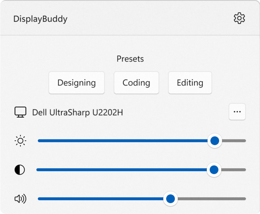The height and width of the screenshot is (214, 260).
Task: Click the brightness slider handle
Action: (x=214, y=141)
